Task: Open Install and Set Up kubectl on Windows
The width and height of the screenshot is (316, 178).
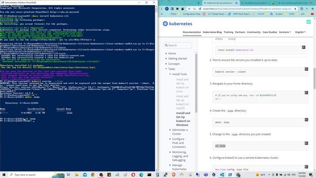Action: click(x=183, y=119)
